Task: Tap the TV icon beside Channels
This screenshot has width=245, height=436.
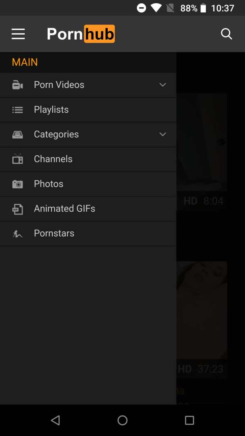Action: point(18,159)
